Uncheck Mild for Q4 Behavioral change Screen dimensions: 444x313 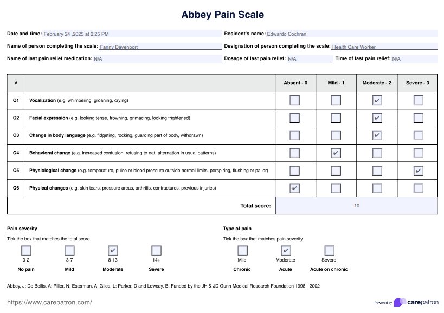pyautogui.click(x=336, y=153)
